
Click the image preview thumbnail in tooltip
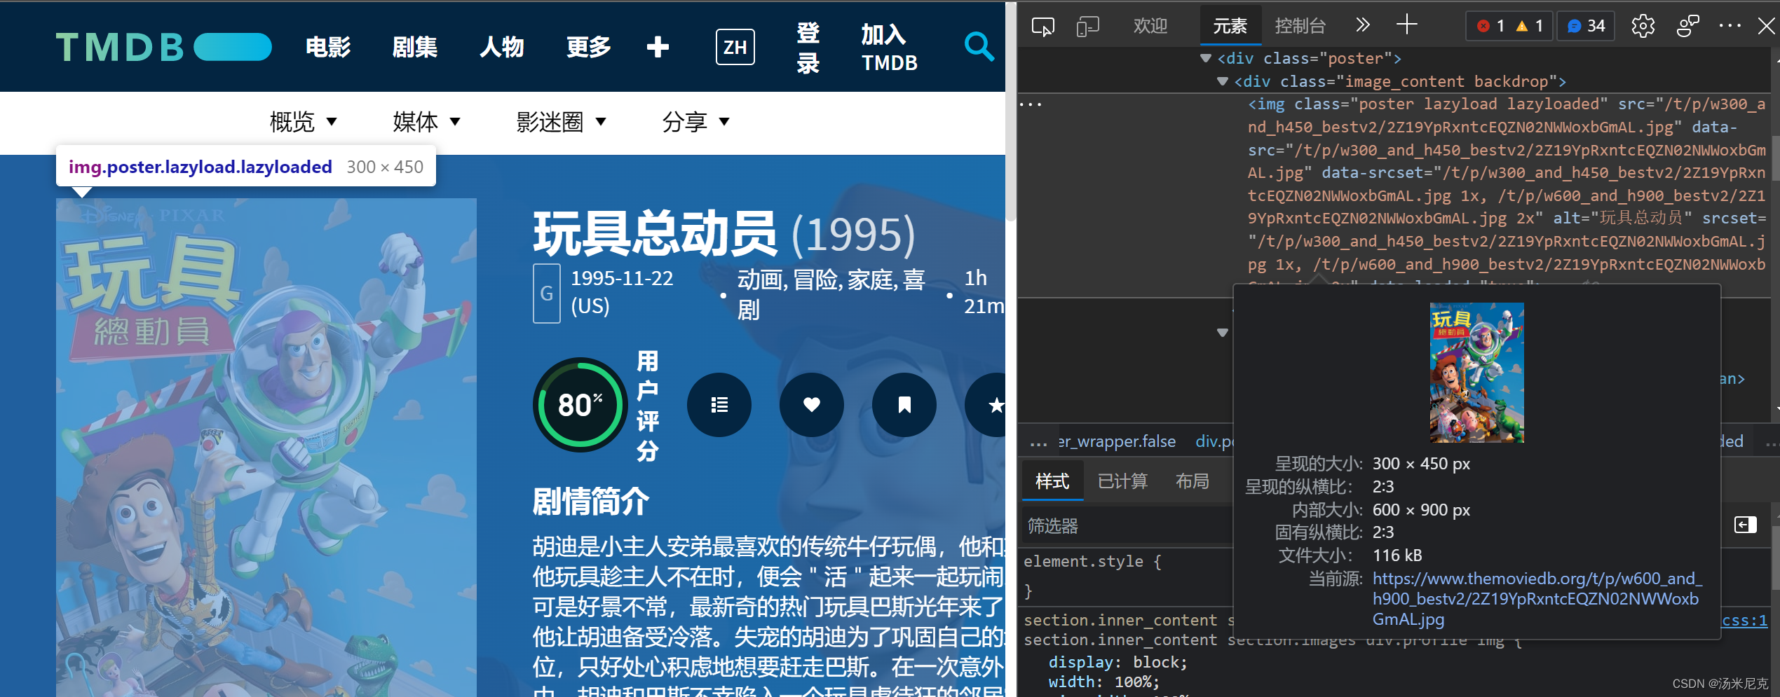1476,373
